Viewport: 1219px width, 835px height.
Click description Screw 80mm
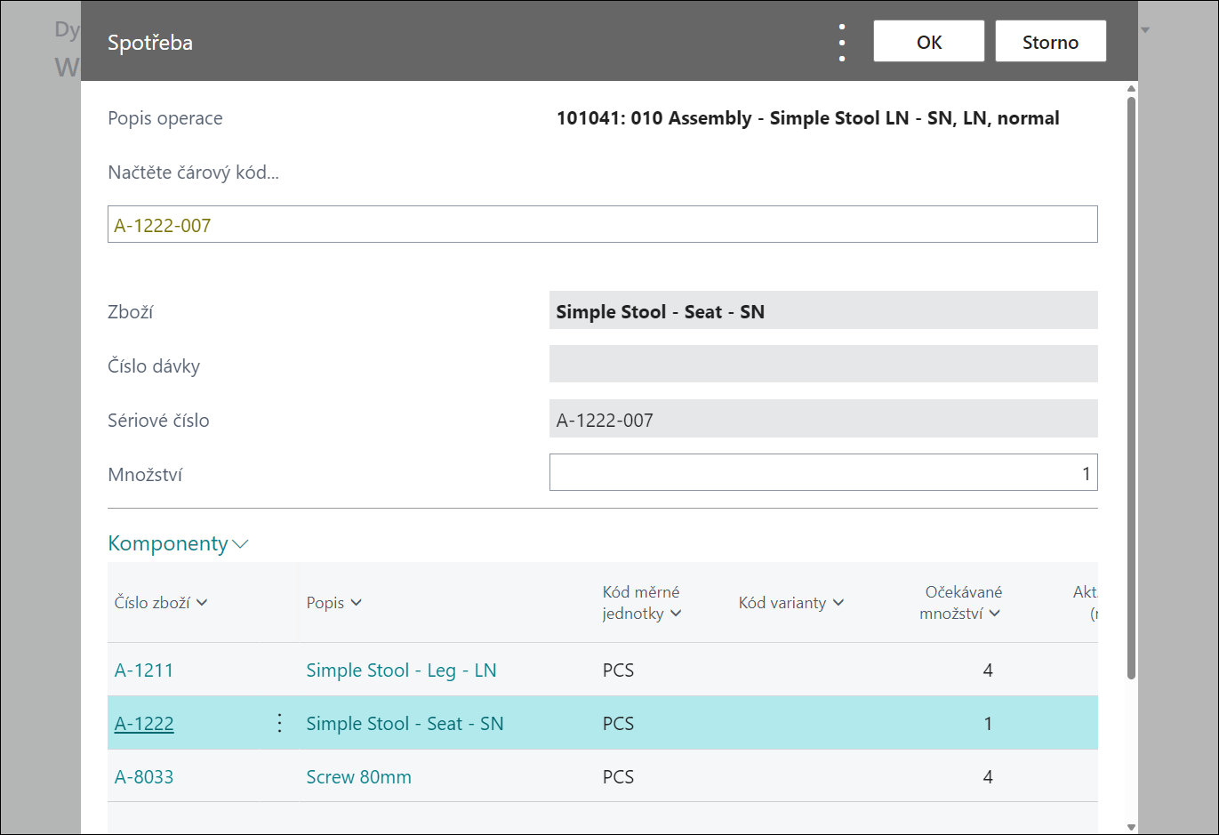[358, 777]
